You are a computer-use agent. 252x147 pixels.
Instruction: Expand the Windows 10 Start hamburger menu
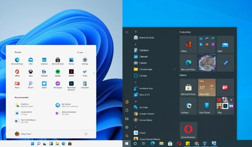pyautogui.click(x=127, y=32)
